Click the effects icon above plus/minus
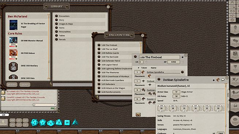 [x=232, y=11]
